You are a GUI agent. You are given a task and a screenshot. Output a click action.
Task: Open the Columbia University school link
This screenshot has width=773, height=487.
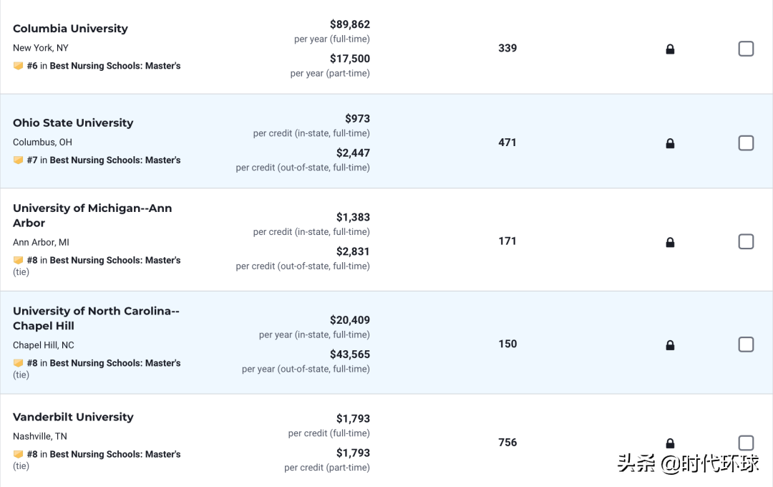(x=70, y=29)
